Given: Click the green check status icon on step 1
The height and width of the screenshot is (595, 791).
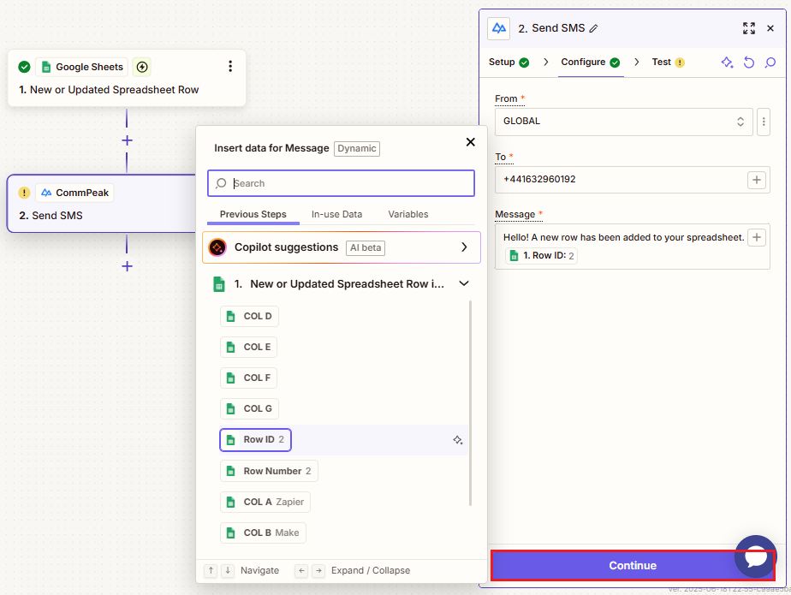Looking at the screenshot, I should 24,67.
